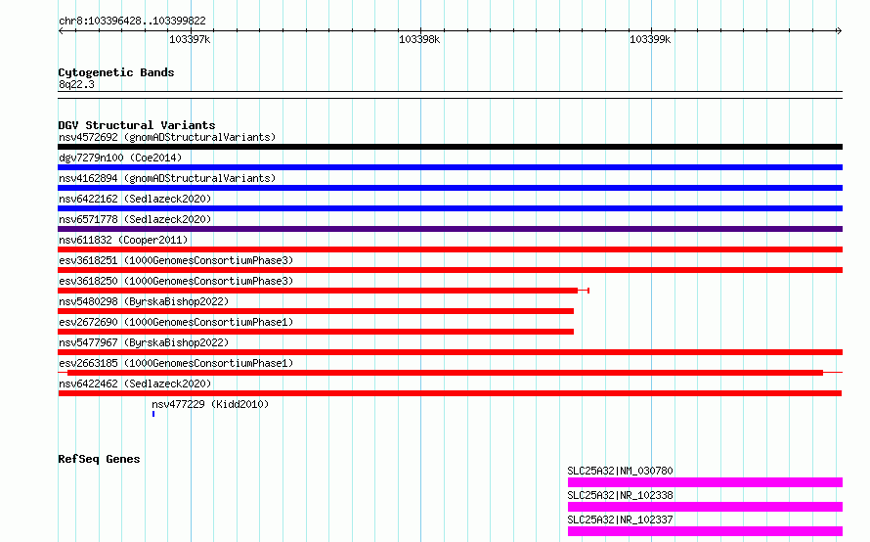This screenshot has width=870, height=542.
Task: Click the SLC25A32|NM_030780 gene label
Action: (x=620, y=471)
